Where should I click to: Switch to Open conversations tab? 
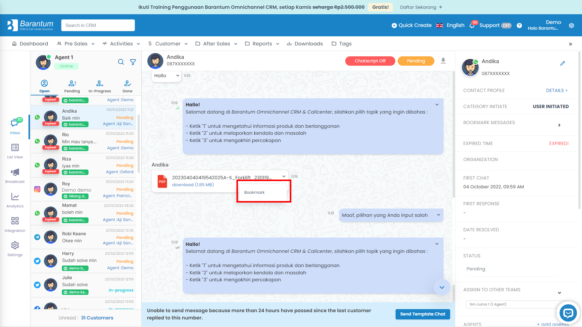coord(44,86)
